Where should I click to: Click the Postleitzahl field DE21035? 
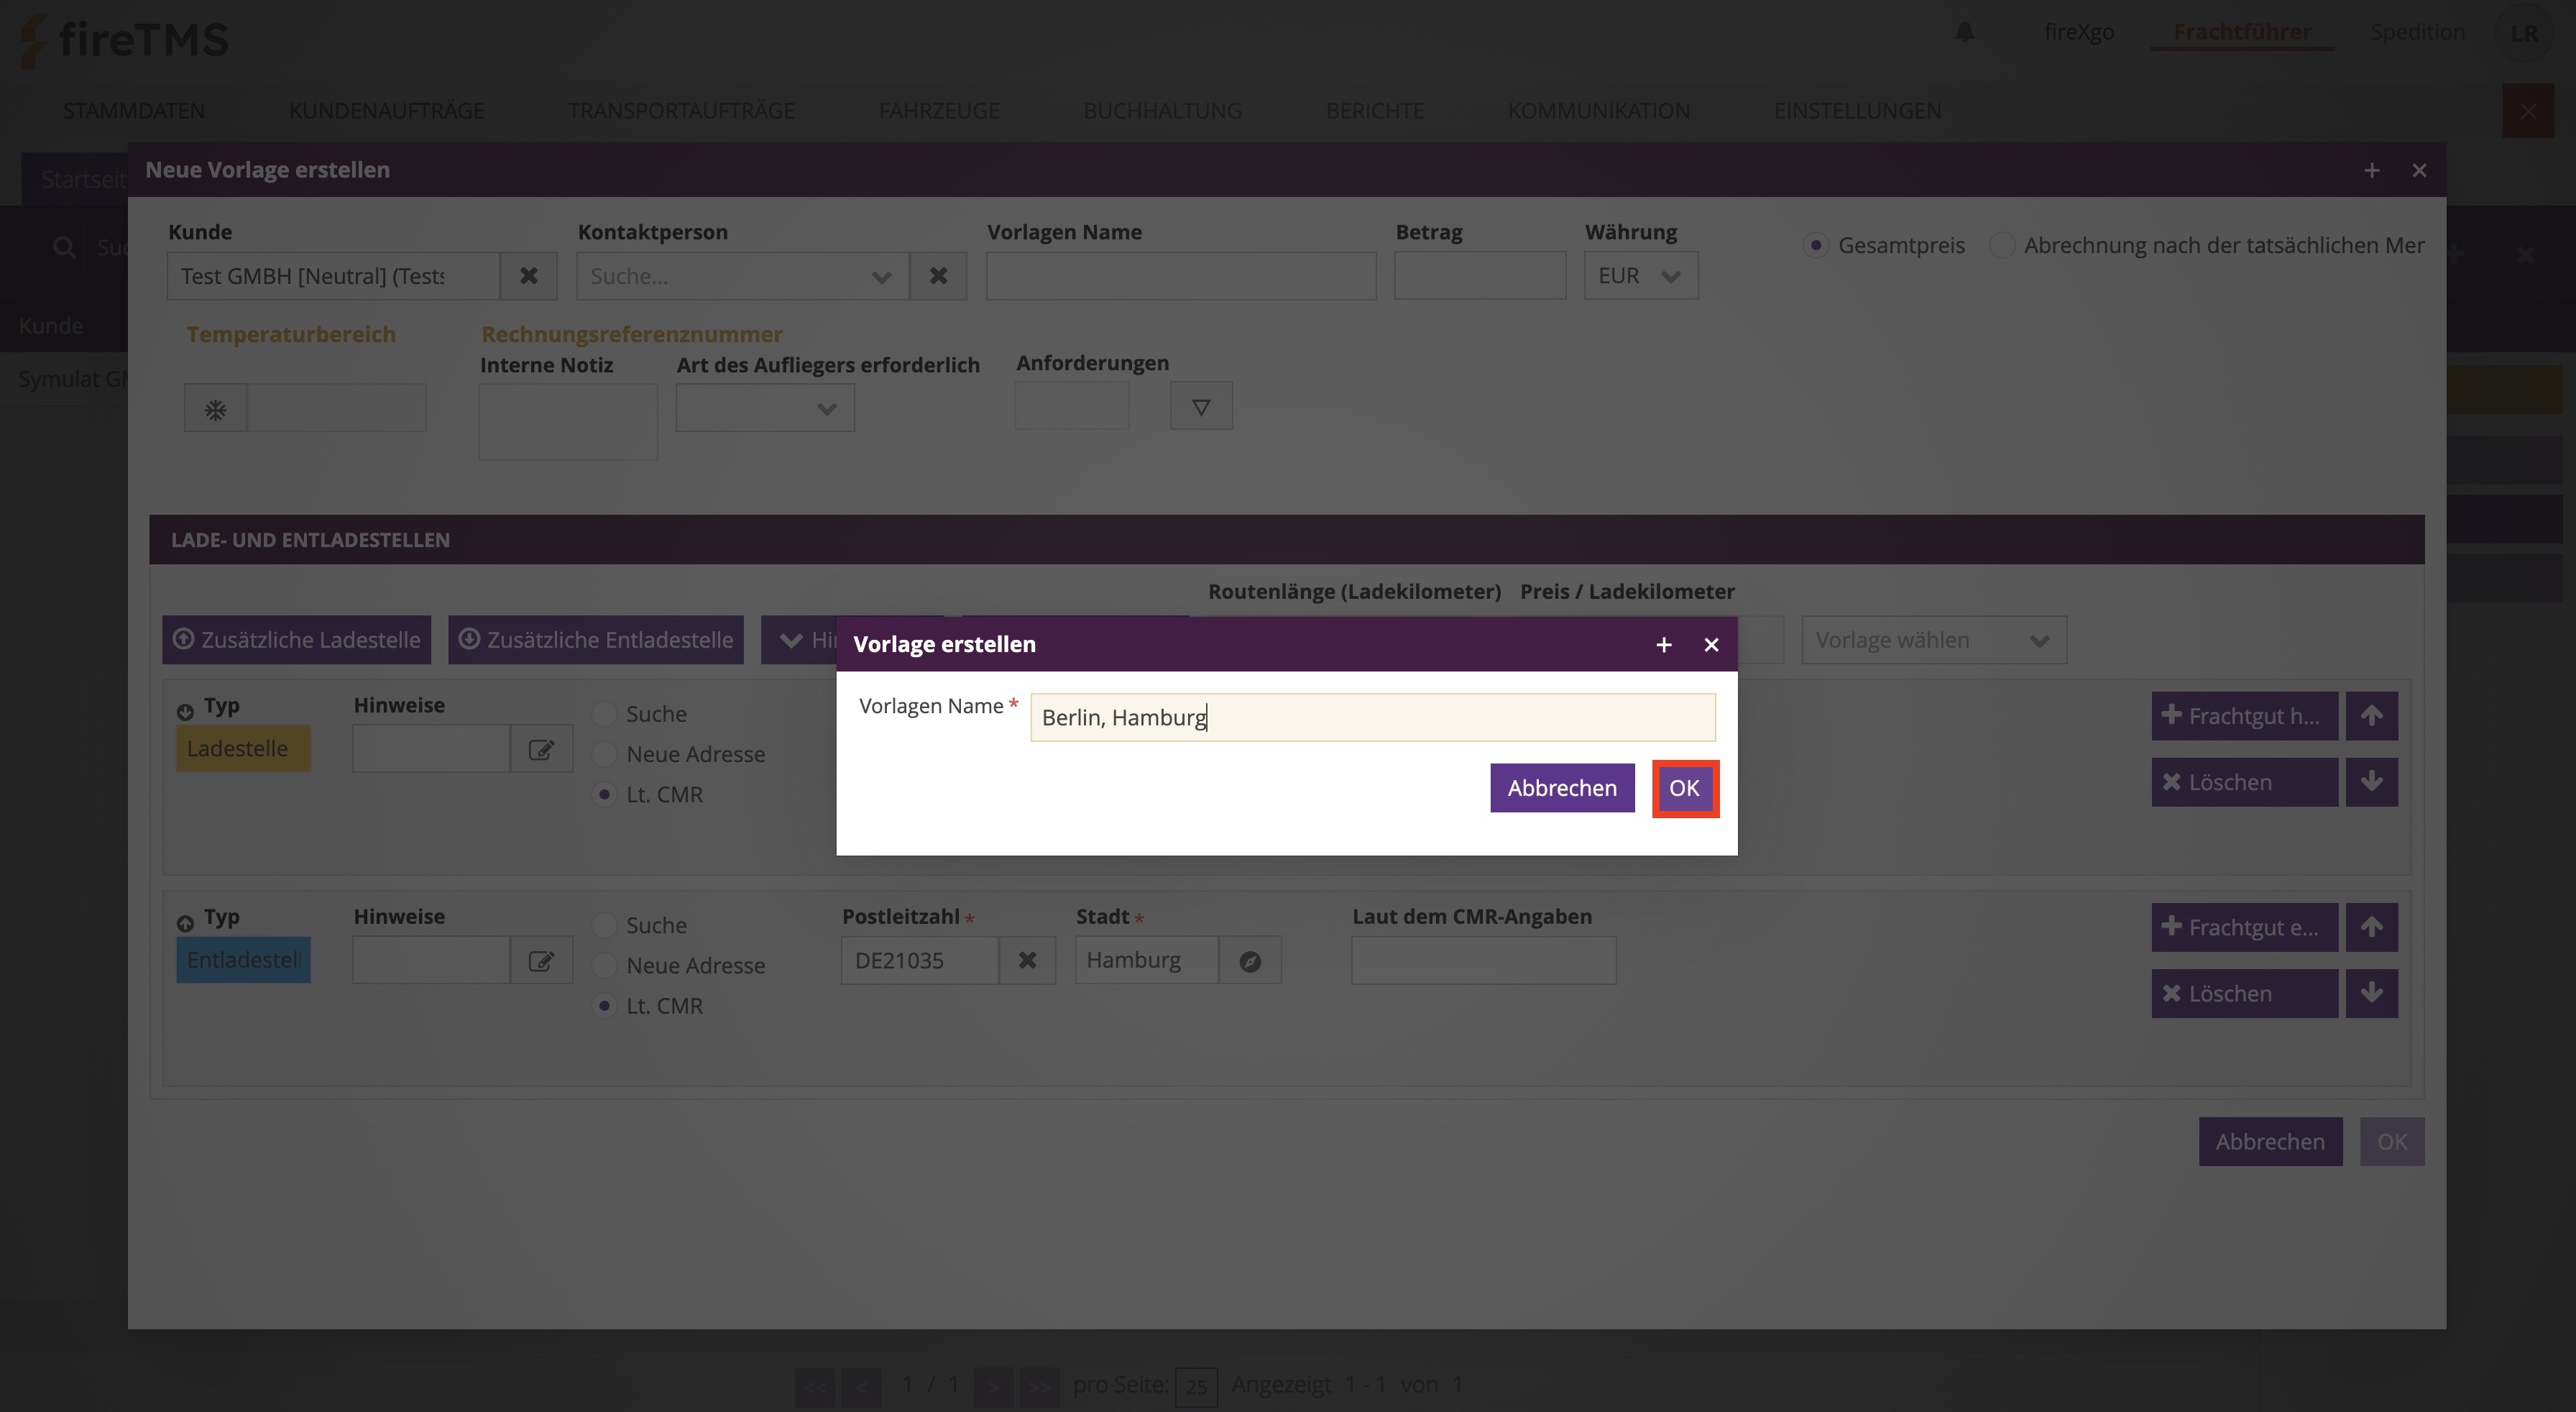click(920, 961)
